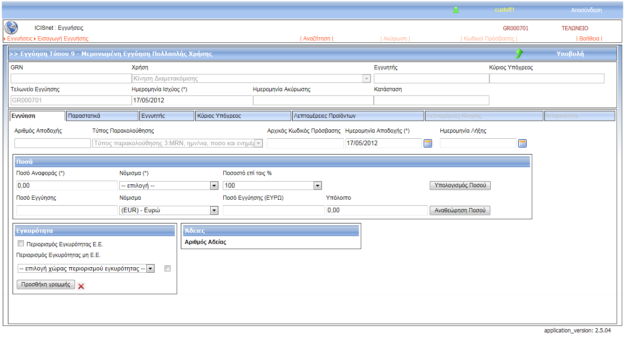Open Βοήθεια menu
The height and width of the screenshot is (338, 625).
coord(589,39)
